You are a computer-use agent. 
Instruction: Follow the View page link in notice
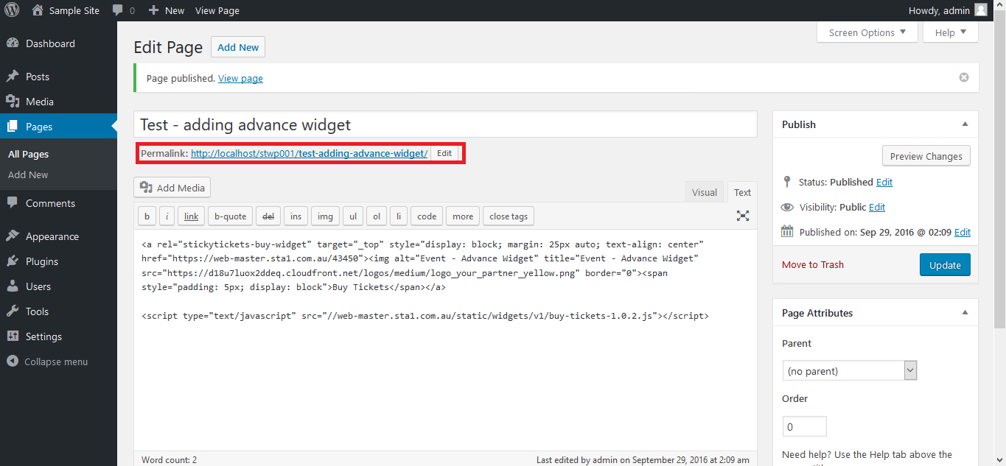click(x=240, y=78)
